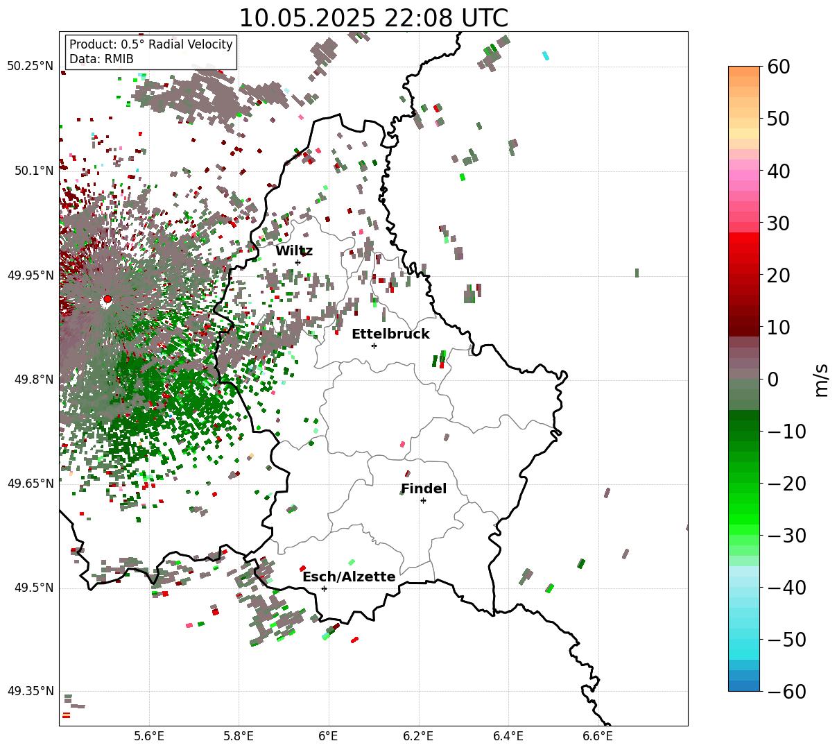
Task: Click the colorbar value −30
Action: pos(787,536)
